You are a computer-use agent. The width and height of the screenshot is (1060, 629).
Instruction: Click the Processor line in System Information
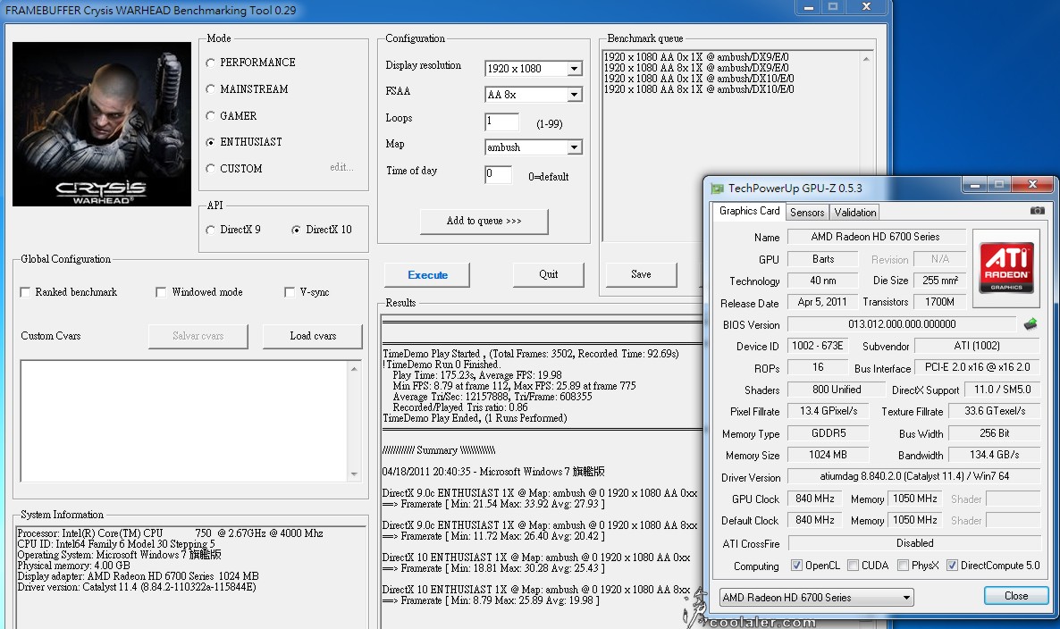(170, 533)
